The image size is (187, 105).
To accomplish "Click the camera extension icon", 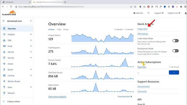I will (x=144, y=7).
